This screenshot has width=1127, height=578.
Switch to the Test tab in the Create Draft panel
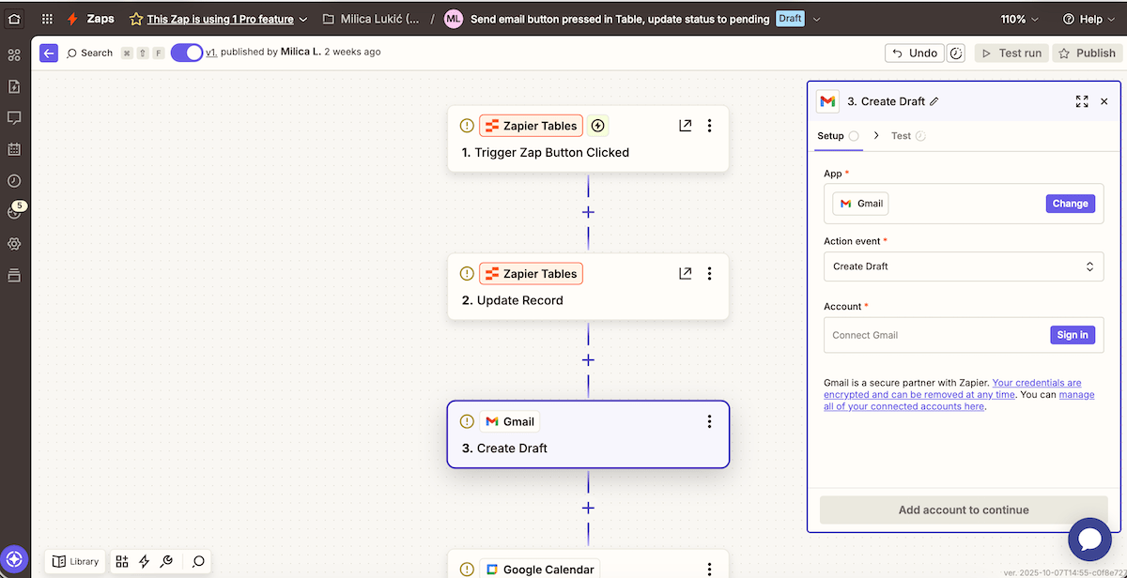click(x=902, y=135)
